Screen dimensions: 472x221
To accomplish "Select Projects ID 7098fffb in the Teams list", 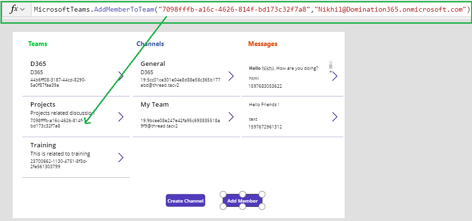I will pos(57,124).
